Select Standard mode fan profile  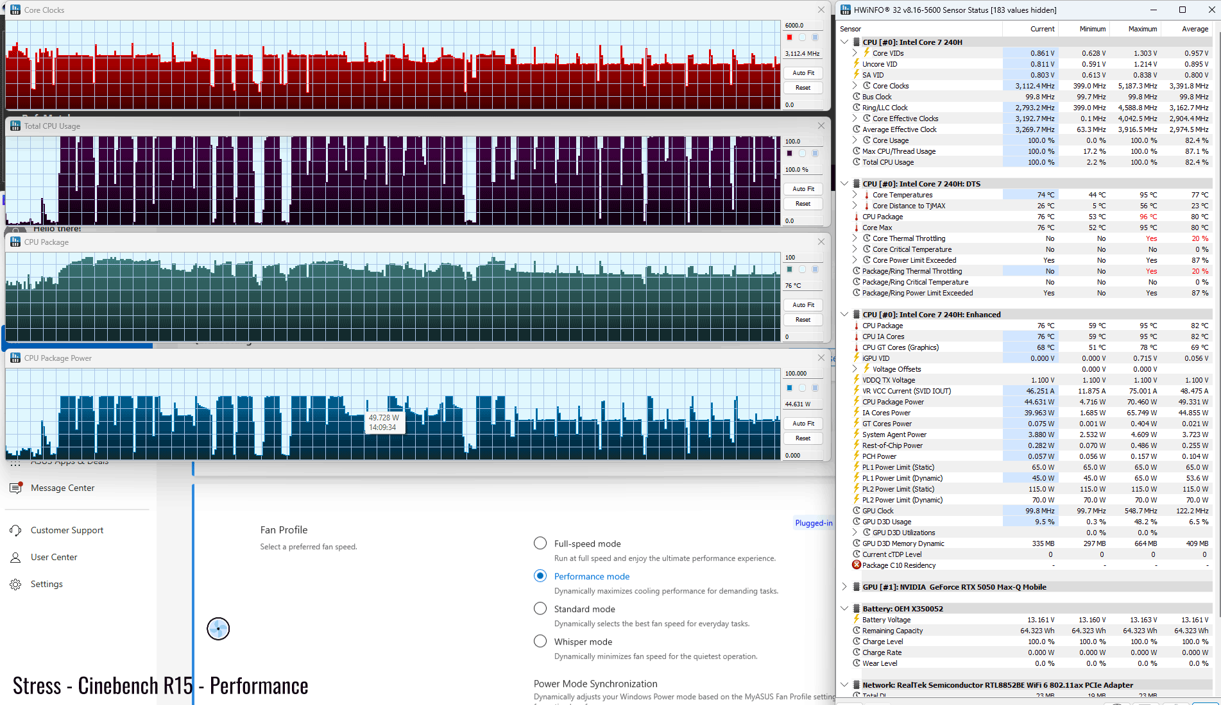pos(540,609)
